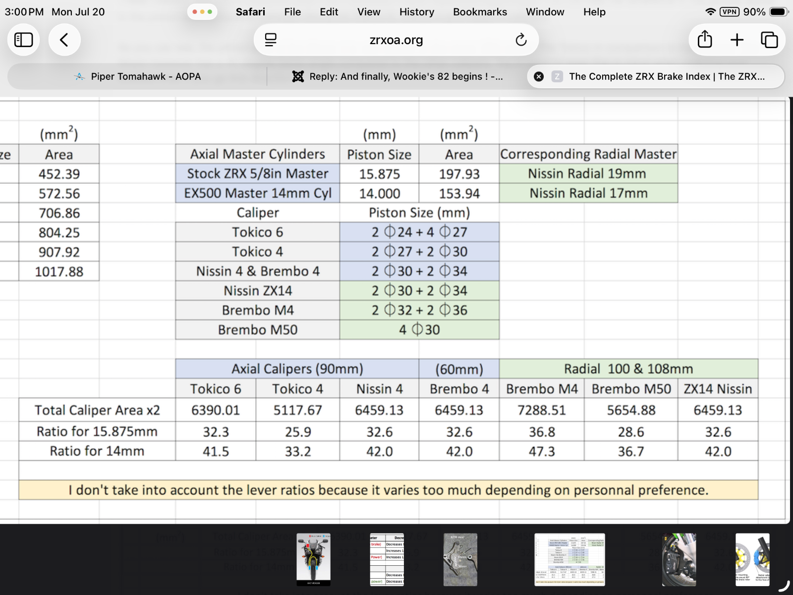
Task: Check the Wi-Fi status icon
Action: pos(710,11)
